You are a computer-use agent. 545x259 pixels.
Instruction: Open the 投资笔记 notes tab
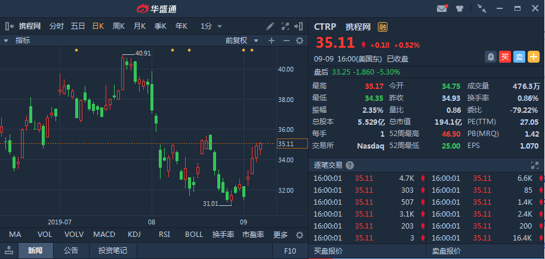coord(113,251)
